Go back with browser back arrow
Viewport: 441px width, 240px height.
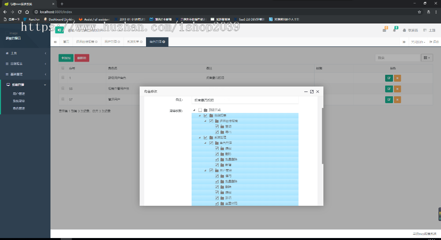[5, 12]
